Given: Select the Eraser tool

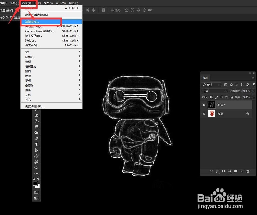Looking at the screenshot, I should click(x=36, y=115).
